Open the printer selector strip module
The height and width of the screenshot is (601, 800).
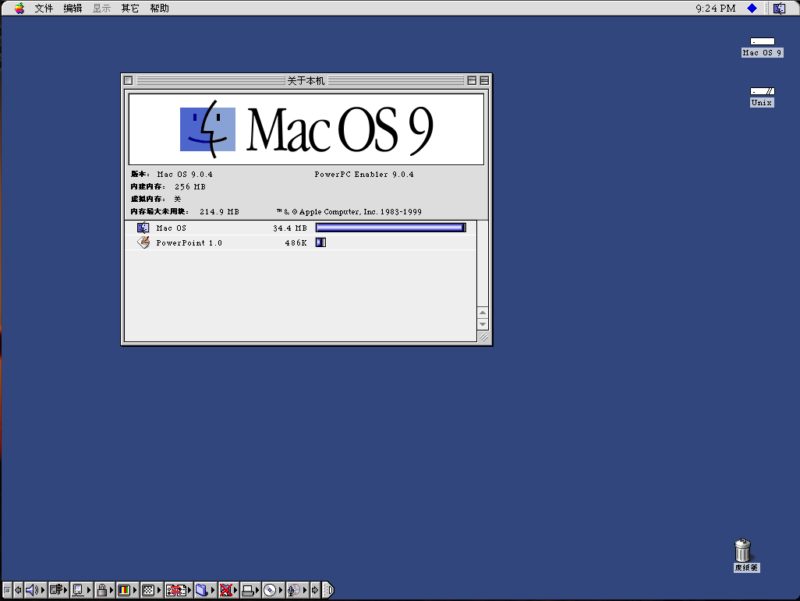250,590
